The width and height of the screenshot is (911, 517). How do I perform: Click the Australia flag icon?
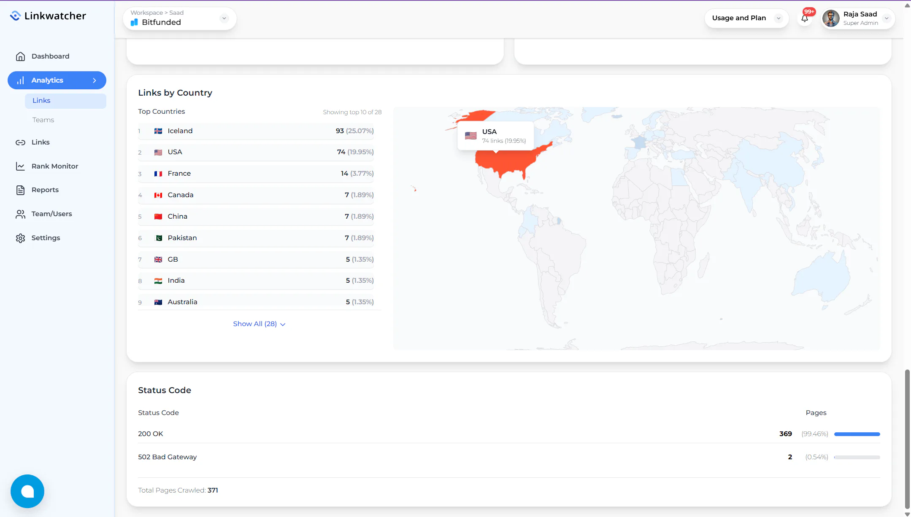pyautogui.click(x=158, y=302)
